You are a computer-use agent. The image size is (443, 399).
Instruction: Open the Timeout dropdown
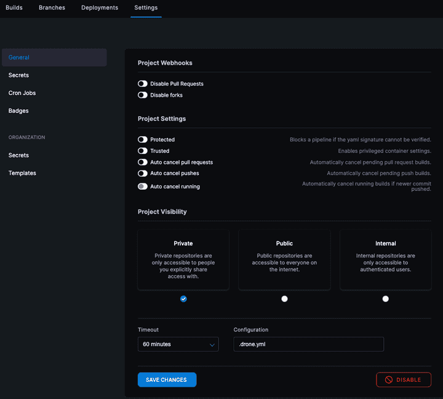click(x=178, y=344)
